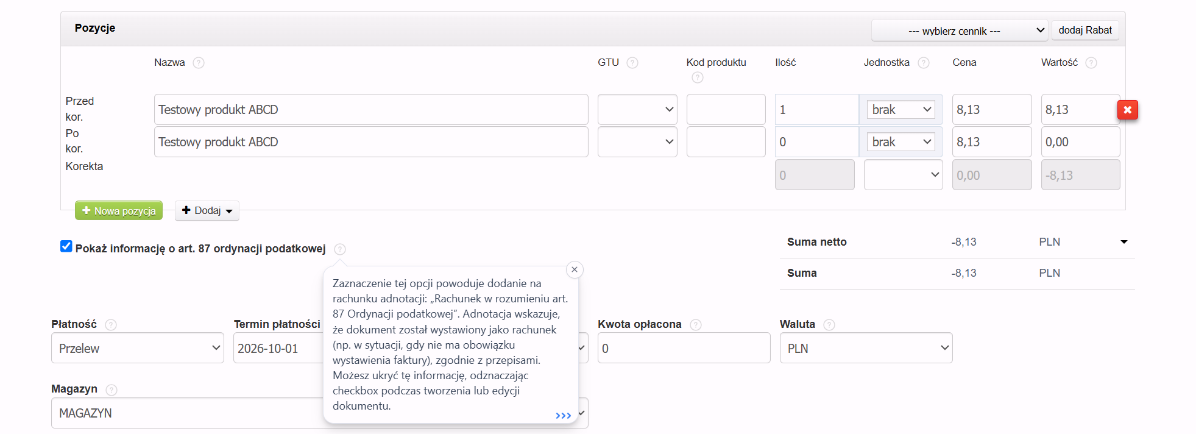The width and height of the screenshot is (1196, 434).
Task: Click the Wartość help icon
Action: click(1091, 63)
